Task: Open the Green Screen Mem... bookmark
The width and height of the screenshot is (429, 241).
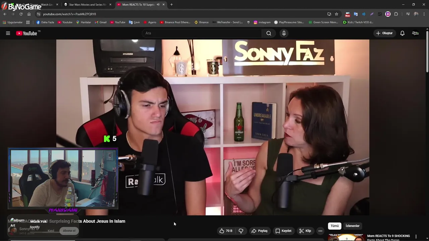Action: point(323,22)
